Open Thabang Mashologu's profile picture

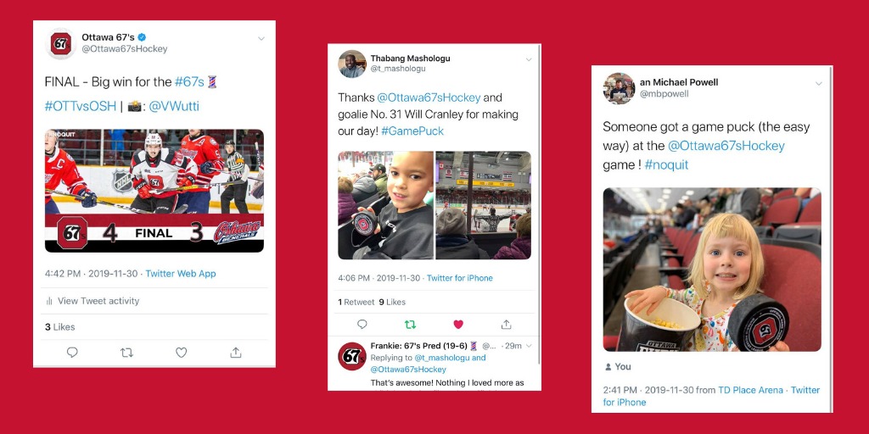tap(352, 64)
